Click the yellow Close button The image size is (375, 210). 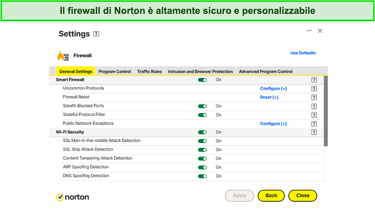coord(303,196)
